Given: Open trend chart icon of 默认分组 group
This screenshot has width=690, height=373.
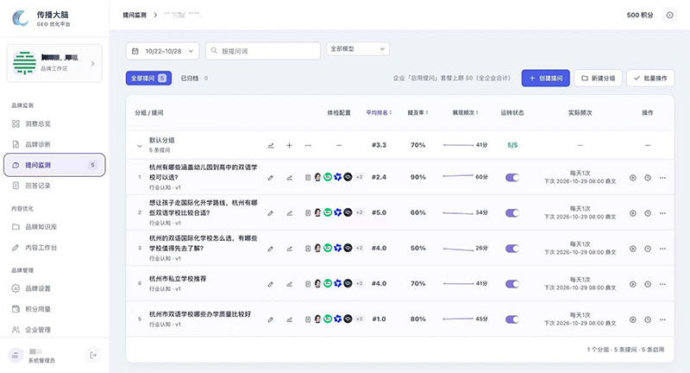Looking at the screenshot, I should click(x=271, y=145).
